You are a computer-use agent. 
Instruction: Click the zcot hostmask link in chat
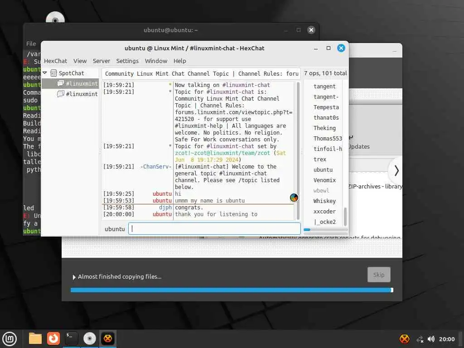[222, 153]
